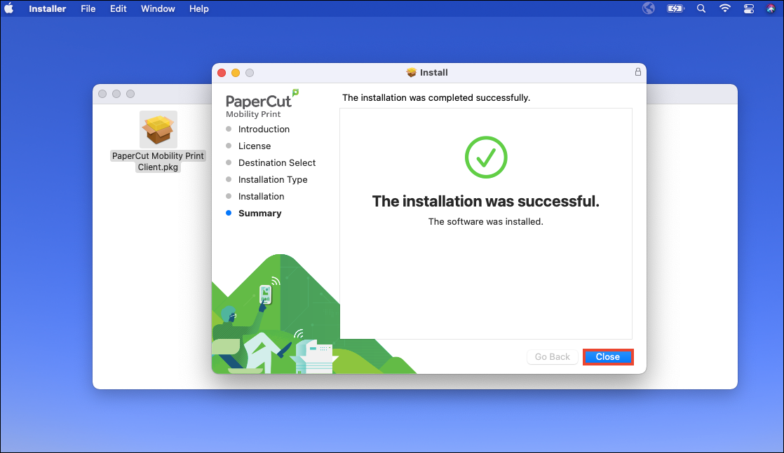This screenshot has width=784, height=453.
Task: Click the package icon in the Install titlebar
Action: 410,72
